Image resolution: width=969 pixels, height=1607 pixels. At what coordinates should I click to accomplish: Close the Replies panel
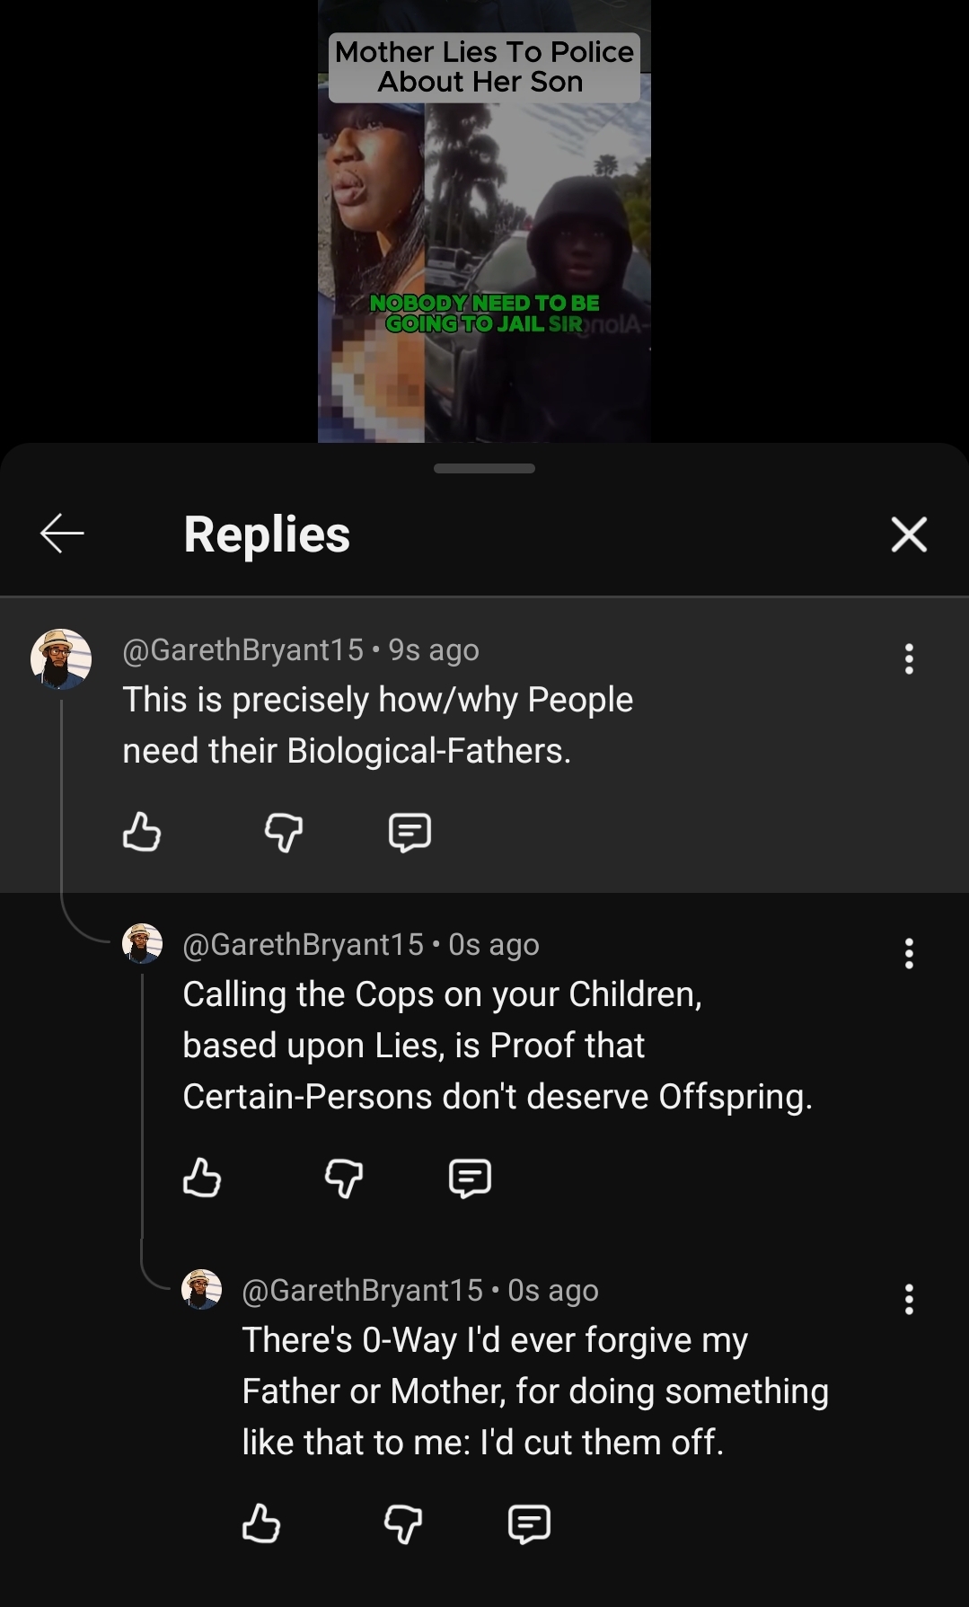pyautogui.click(x=908, y=534)
